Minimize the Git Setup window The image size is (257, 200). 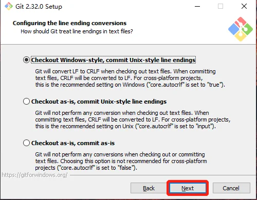coord(197,7)
